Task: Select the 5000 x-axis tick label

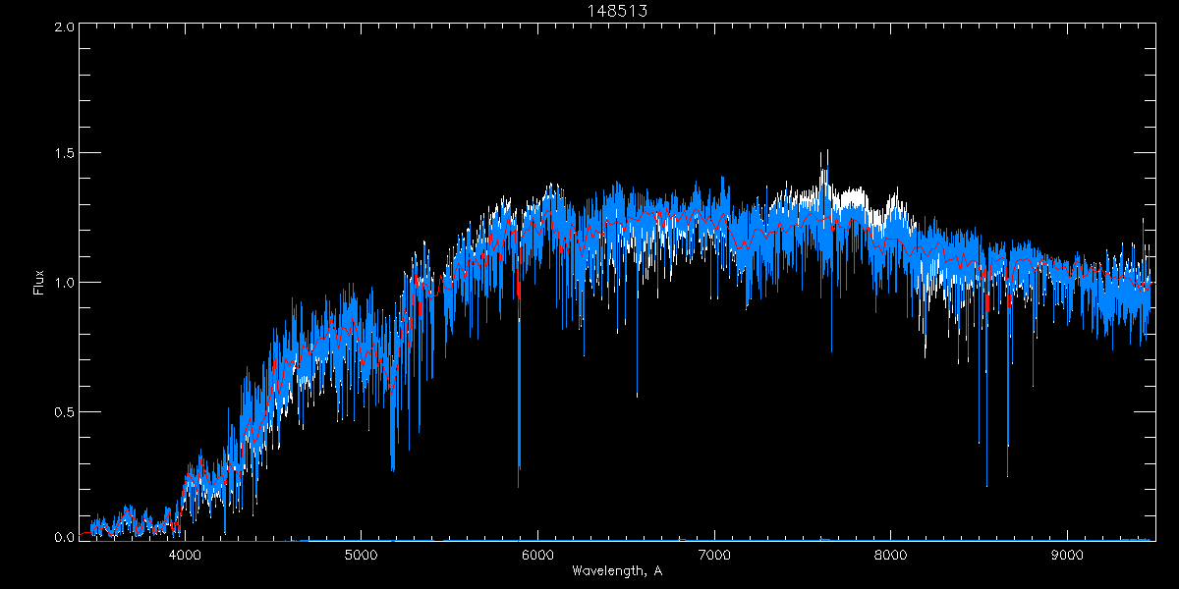Action: point(361,555)
